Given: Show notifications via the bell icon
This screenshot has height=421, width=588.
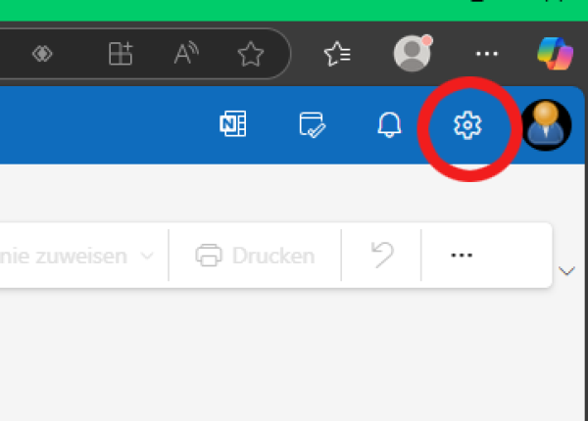Looking at the screenshot, I should 389,124.
